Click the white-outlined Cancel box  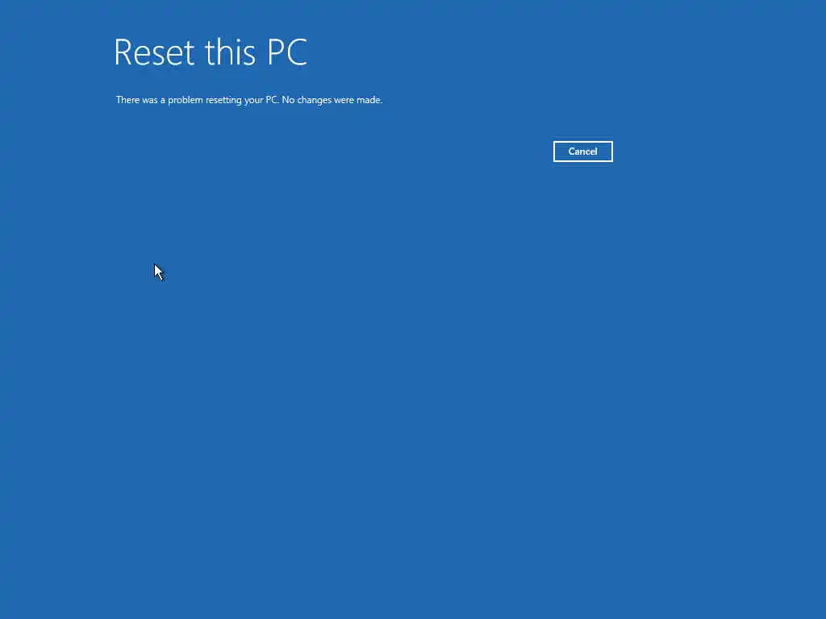tap(582, 152)
